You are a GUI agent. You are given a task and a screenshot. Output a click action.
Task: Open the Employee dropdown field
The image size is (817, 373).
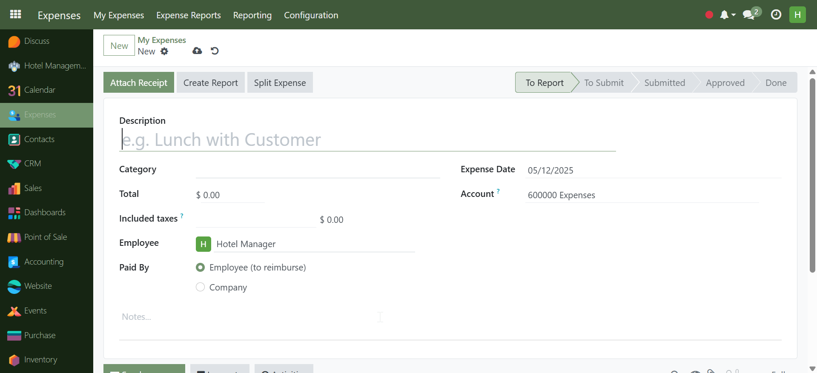click(314, 244)
